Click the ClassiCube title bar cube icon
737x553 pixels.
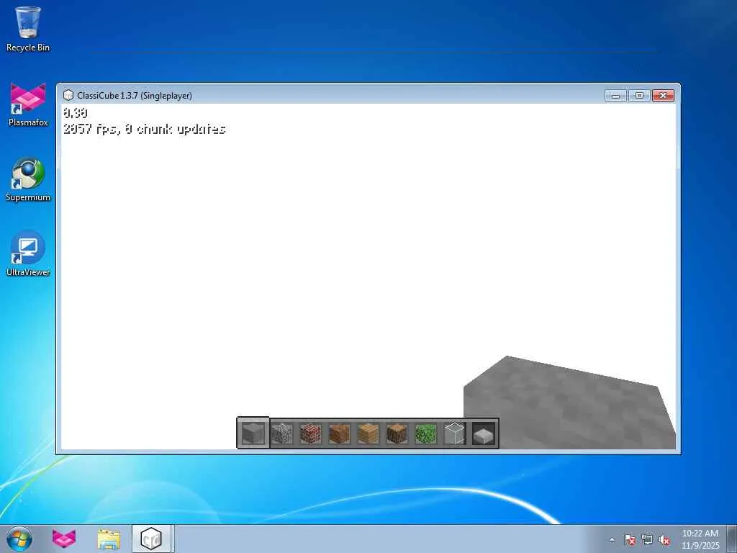pyautogui.click(x=68, y=95)
